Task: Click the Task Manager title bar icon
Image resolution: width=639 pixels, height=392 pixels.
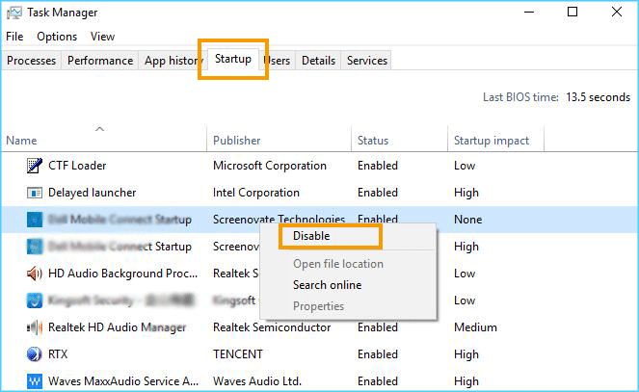Action: [13, 13]
